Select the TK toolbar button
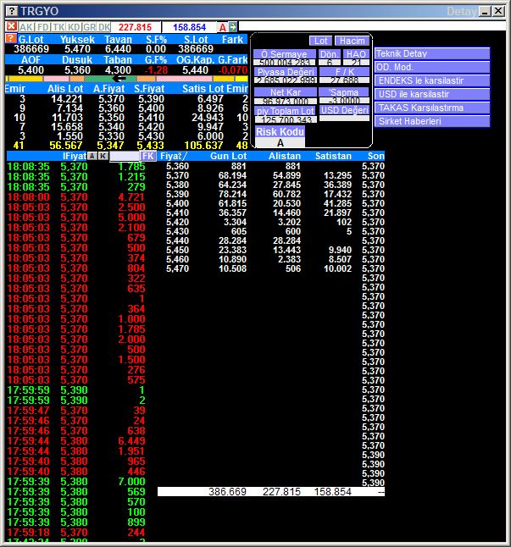This screenshot has height=547, width=511. [59, 27]
